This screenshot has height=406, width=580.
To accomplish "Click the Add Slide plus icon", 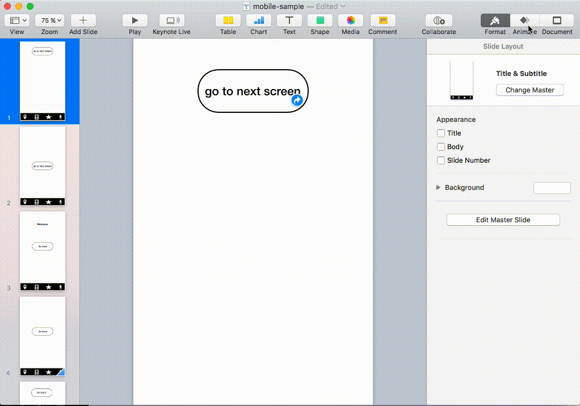I will coord(83,20).
